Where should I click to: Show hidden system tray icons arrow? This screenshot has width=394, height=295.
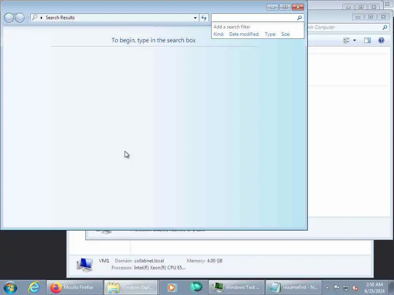[327, 288]
